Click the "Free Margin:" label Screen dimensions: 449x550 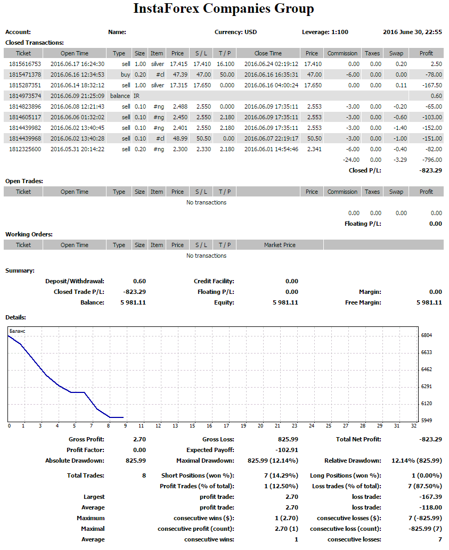(363, 303)
